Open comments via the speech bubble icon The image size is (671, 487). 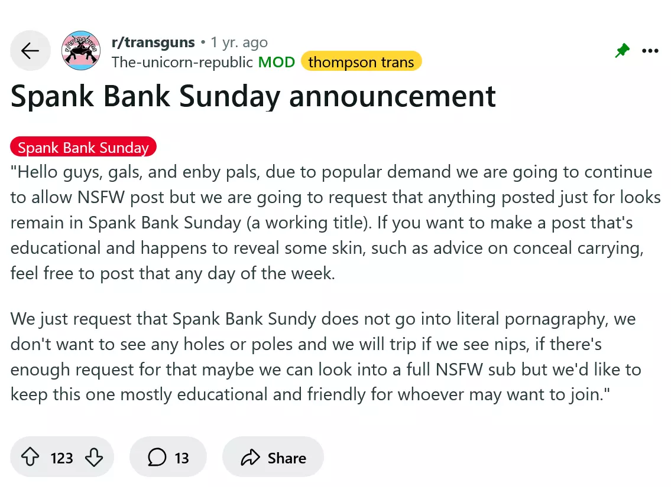[157, 457]
